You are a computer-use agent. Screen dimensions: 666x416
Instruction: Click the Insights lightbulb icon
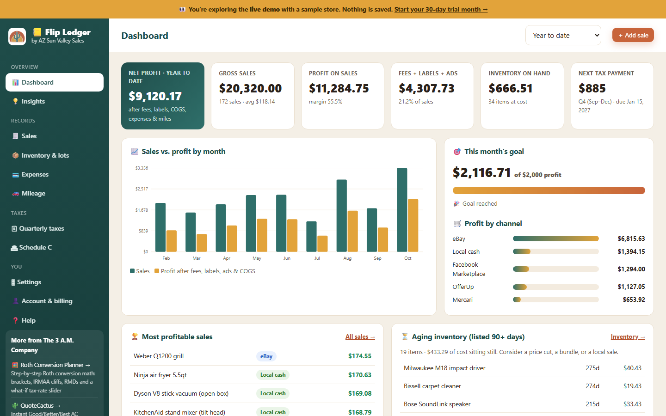(x=16, y=101)
